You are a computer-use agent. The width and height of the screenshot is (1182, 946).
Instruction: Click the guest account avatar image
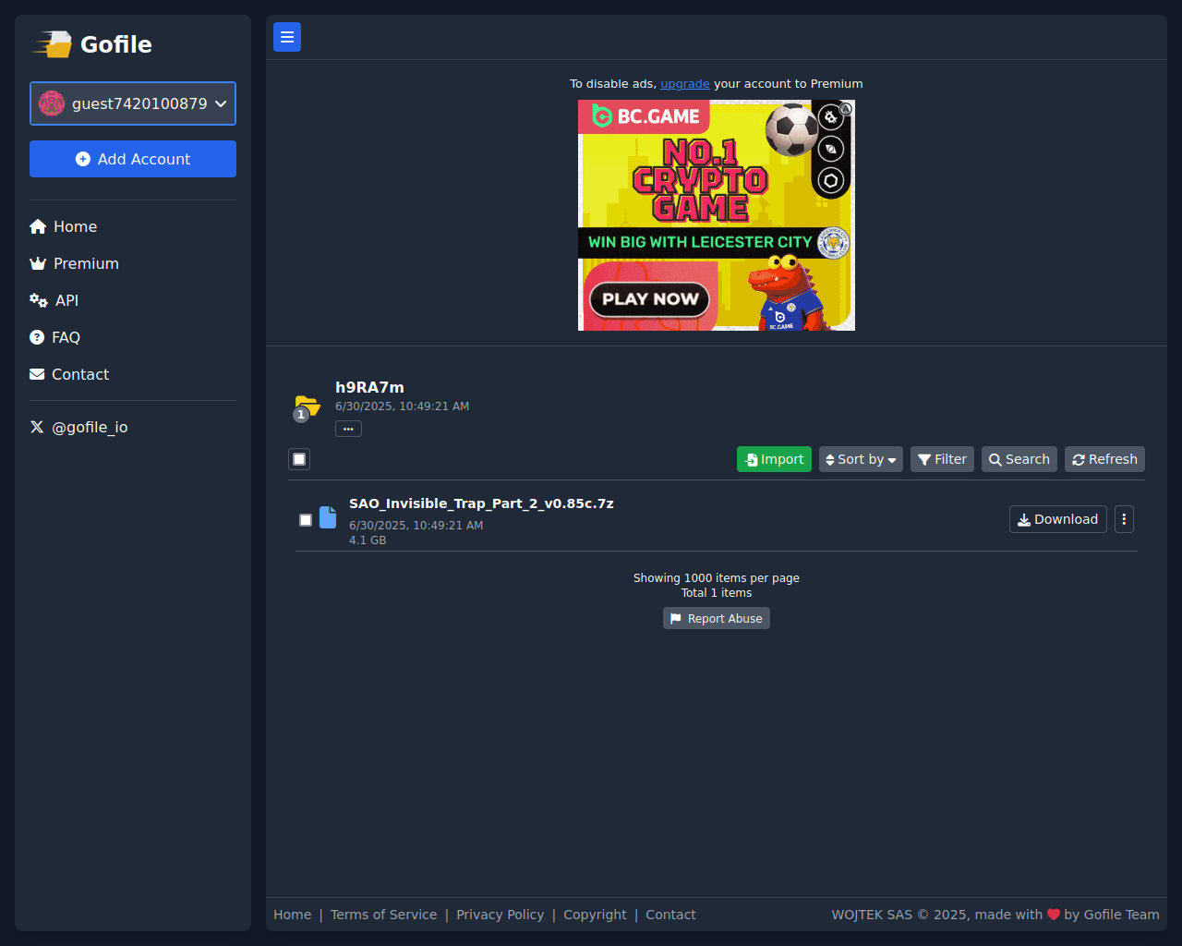[x=52, y=103]
